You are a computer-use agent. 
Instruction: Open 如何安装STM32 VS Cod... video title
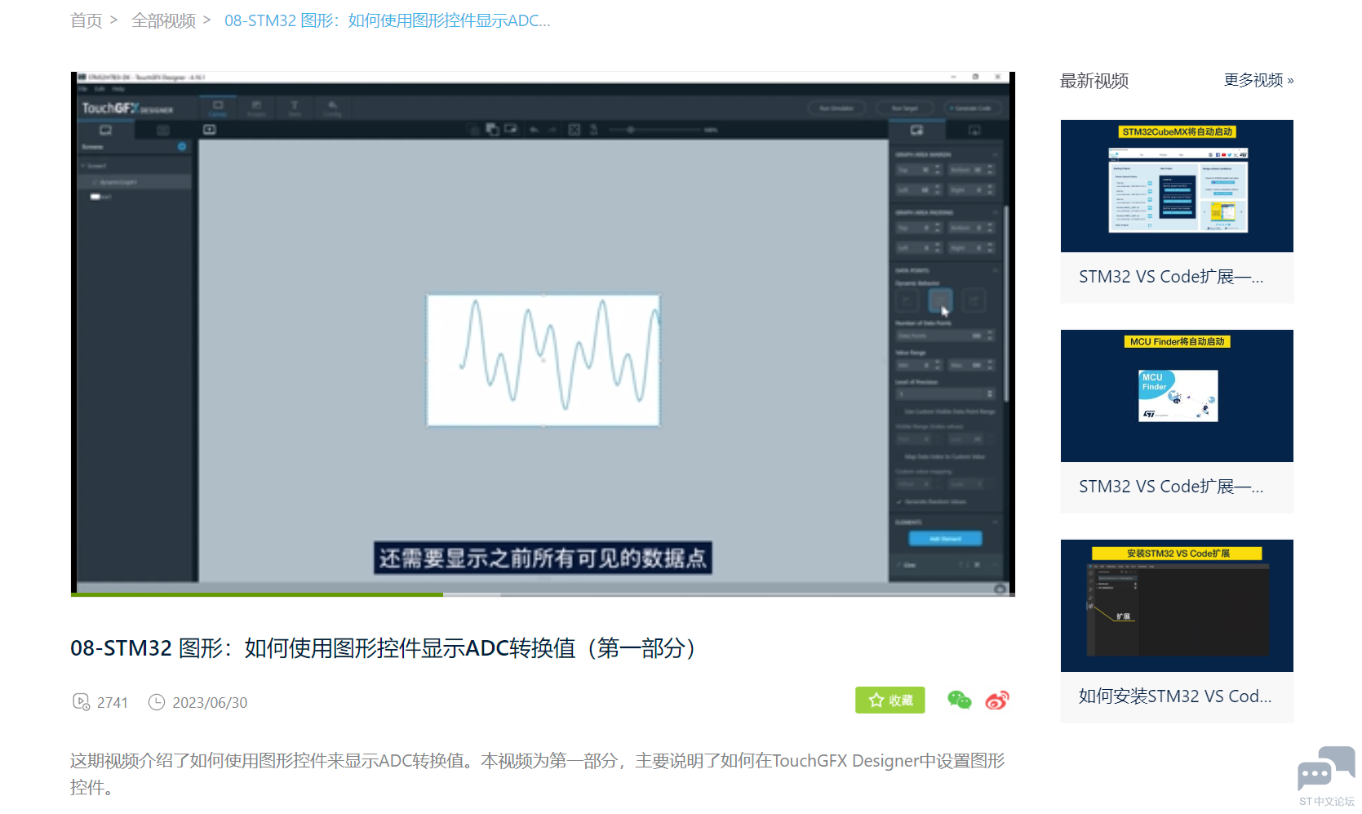click(x=1175, y=696)
